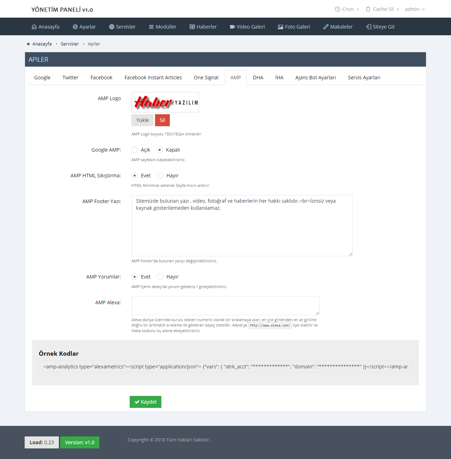Click the Yükle upload button
451x459 pixels.
pyautogui.click(x=143, y=120)
